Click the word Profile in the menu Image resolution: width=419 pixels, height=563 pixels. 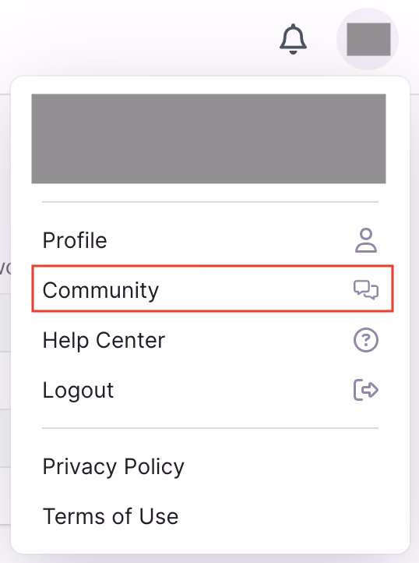pos(75,240)
